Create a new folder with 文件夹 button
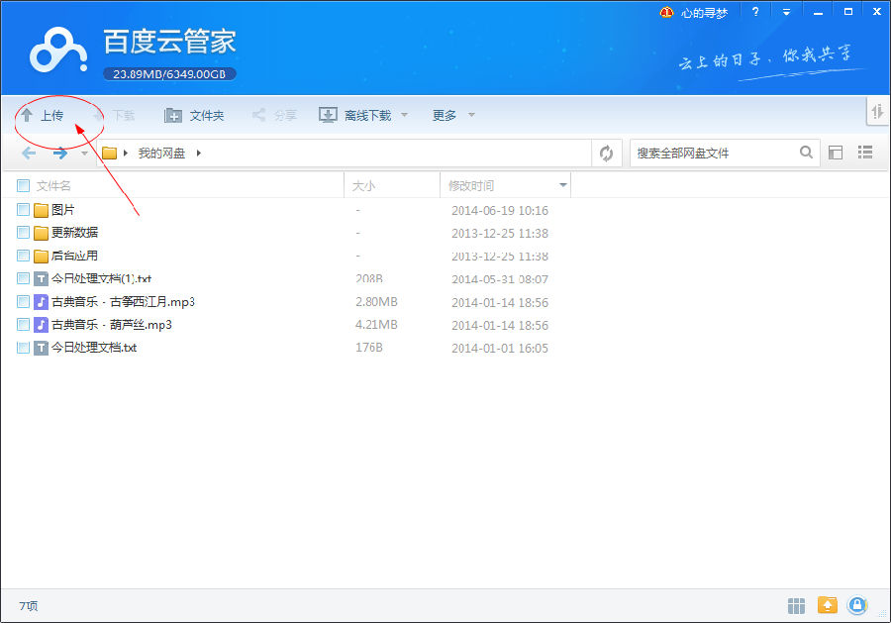 [194, 116]
